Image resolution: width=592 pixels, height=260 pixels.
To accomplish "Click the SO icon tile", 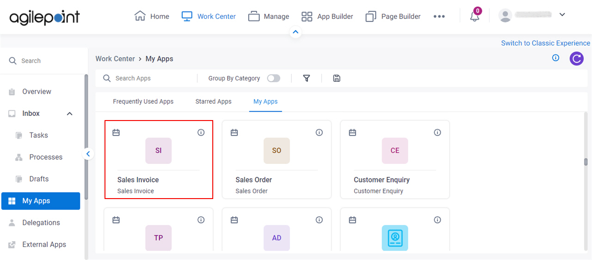I will pos(277,151).
